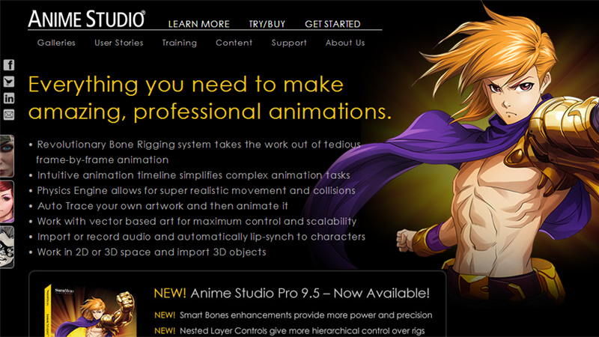Viewport: 599px width, 337px height.
Task: Click the 'Everything you need to make' headline
Action: pos(186,85)
